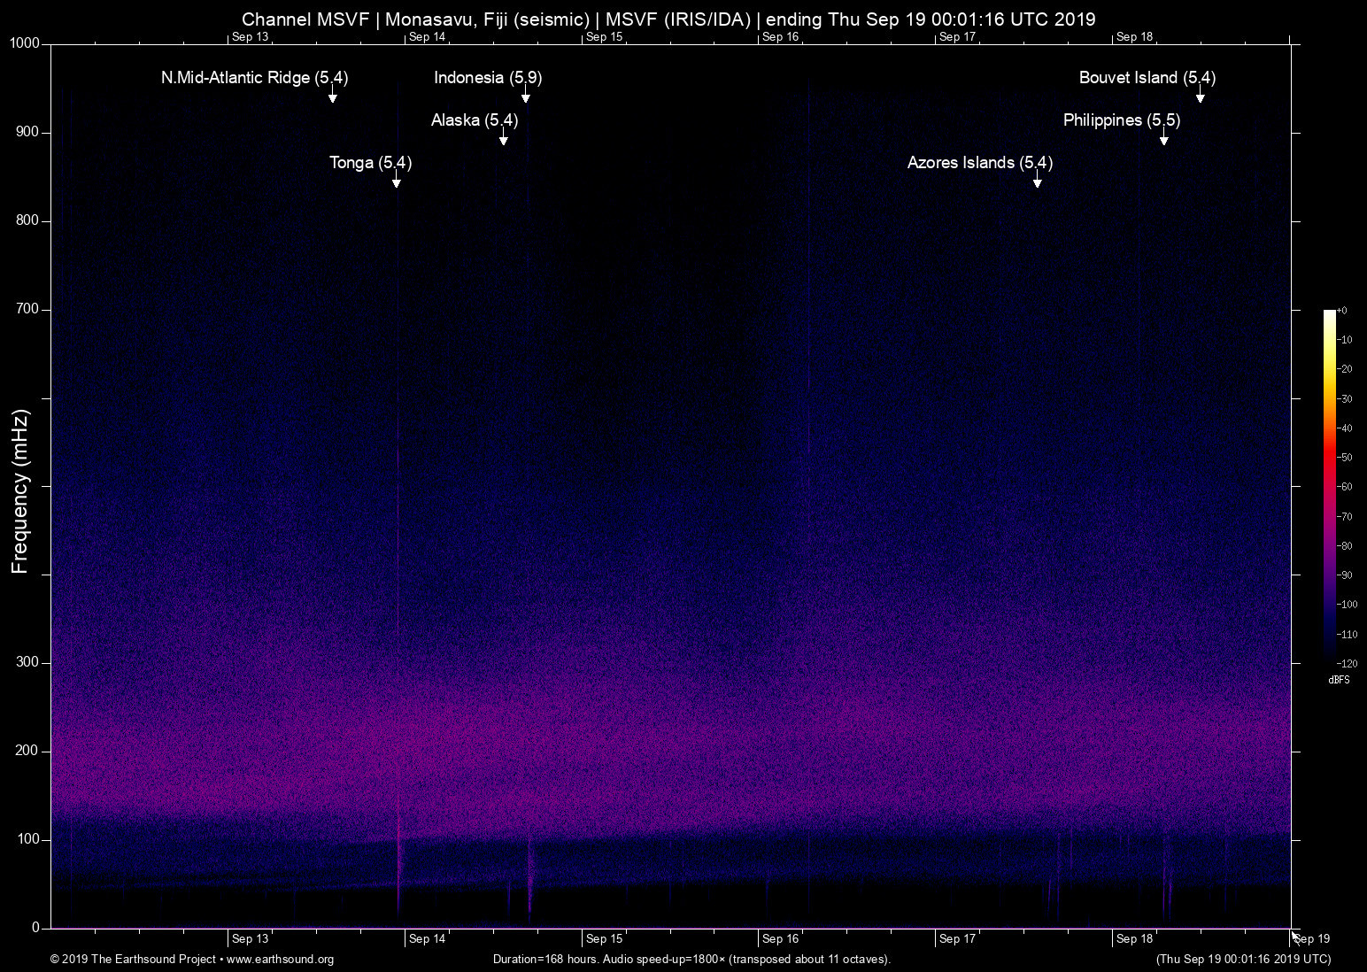Select the Bouvet Island (5.4) label
Screen dimensions: 1367x972
pos(1147,78)
